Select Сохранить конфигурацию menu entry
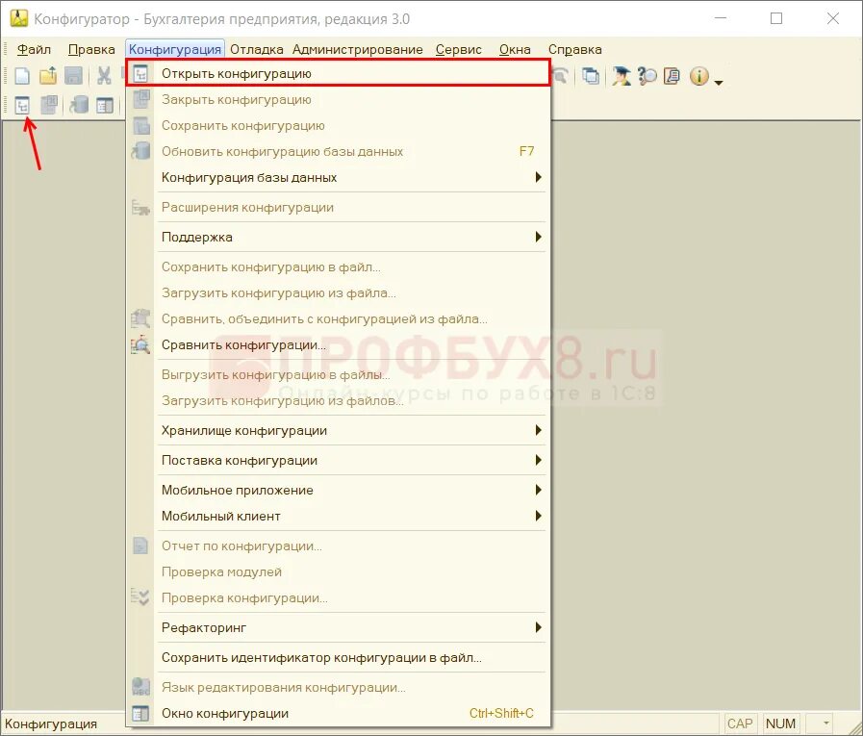This screenshot has height=736, width=863. [338, 125]
